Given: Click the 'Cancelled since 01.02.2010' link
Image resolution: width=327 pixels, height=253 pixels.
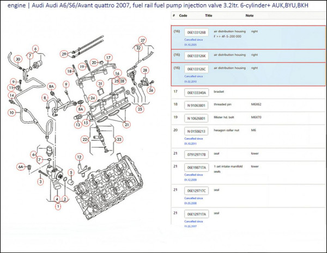Looking at the screenshot, I should [x=195, y=81].
